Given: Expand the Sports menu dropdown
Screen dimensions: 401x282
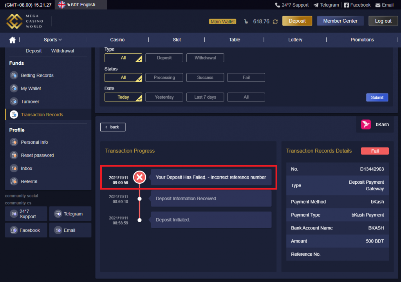Looking at the screenshot, I should pyautogui.click(x=53, y=40).
